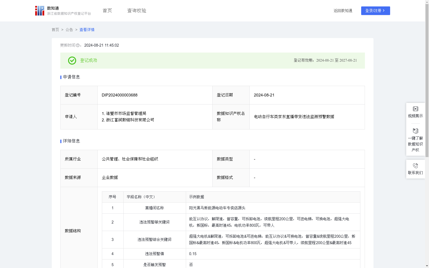Click the 违法预警组合关键词 field name
Screen dimensions: 429x268
pyautogui.click(x=154, y=240)
